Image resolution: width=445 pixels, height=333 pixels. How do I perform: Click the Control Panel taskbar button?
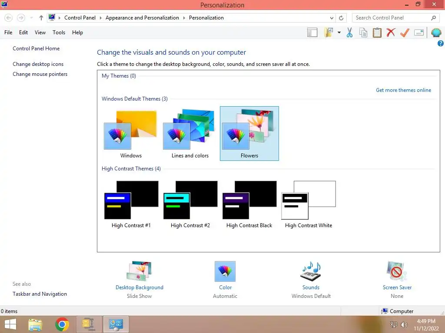[116, 324]
